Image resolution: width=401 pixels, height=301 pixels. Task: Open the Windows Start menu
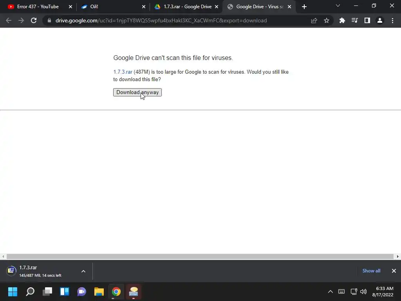point(13,292)
